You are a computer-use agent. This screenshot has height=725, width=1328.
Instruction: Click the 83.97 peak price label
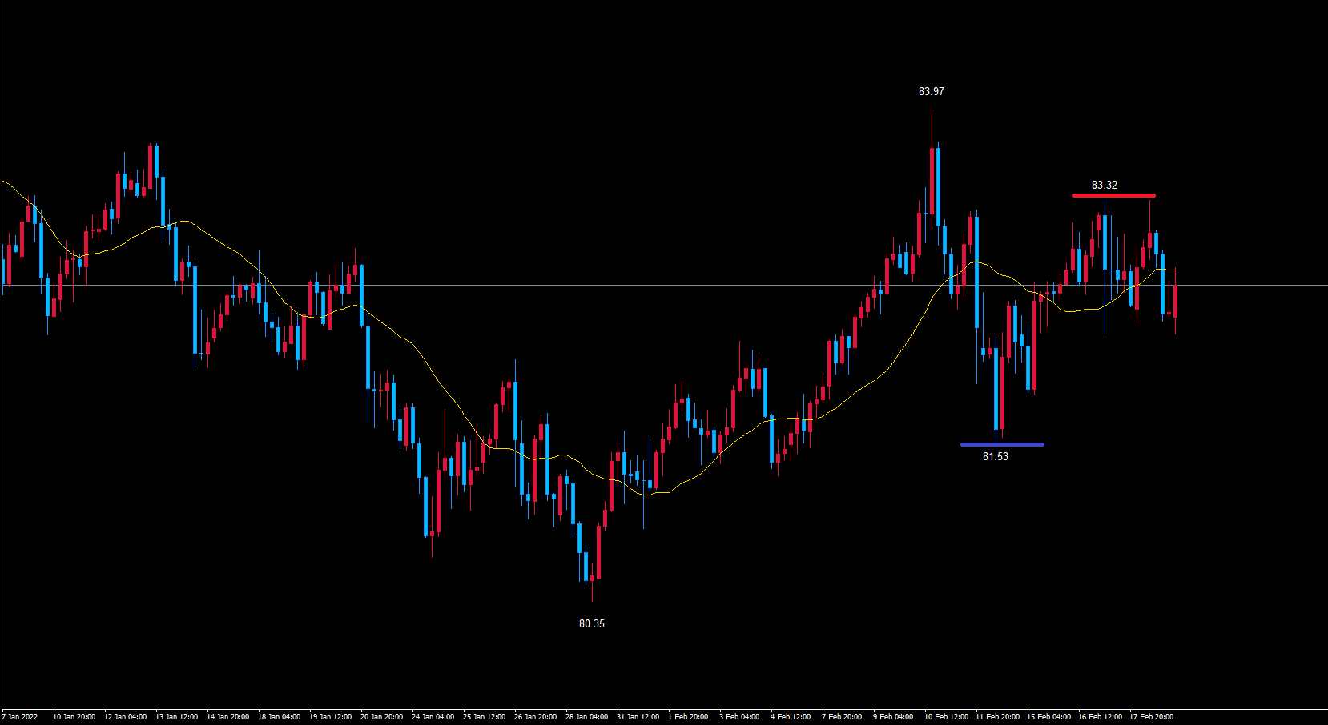coord(931,92)
